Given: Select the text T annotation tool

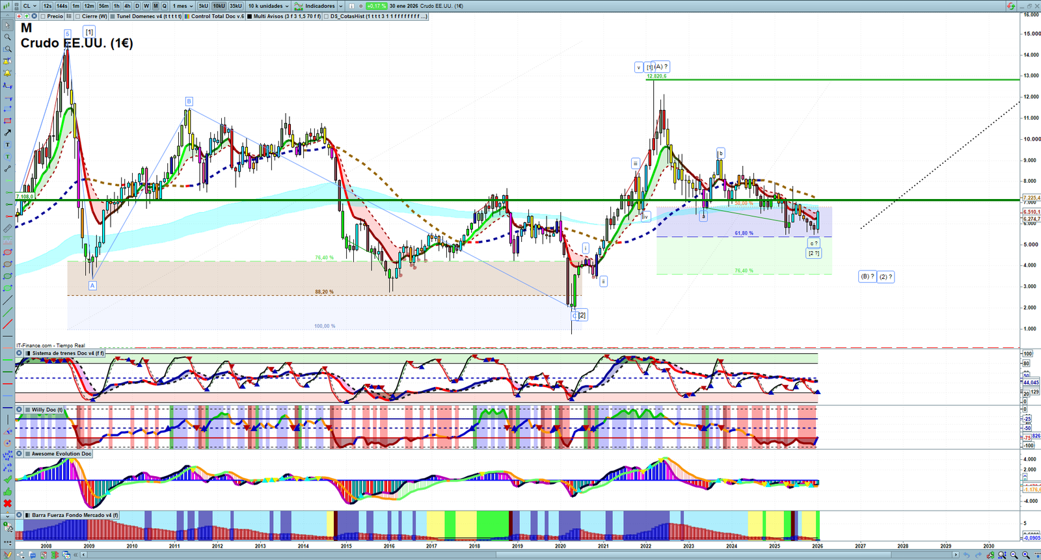Looking at the screenshot, I should pos(7,144).
